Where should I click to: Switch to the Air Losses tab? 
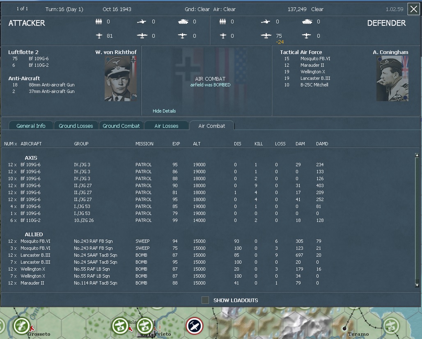coord(167,126)
